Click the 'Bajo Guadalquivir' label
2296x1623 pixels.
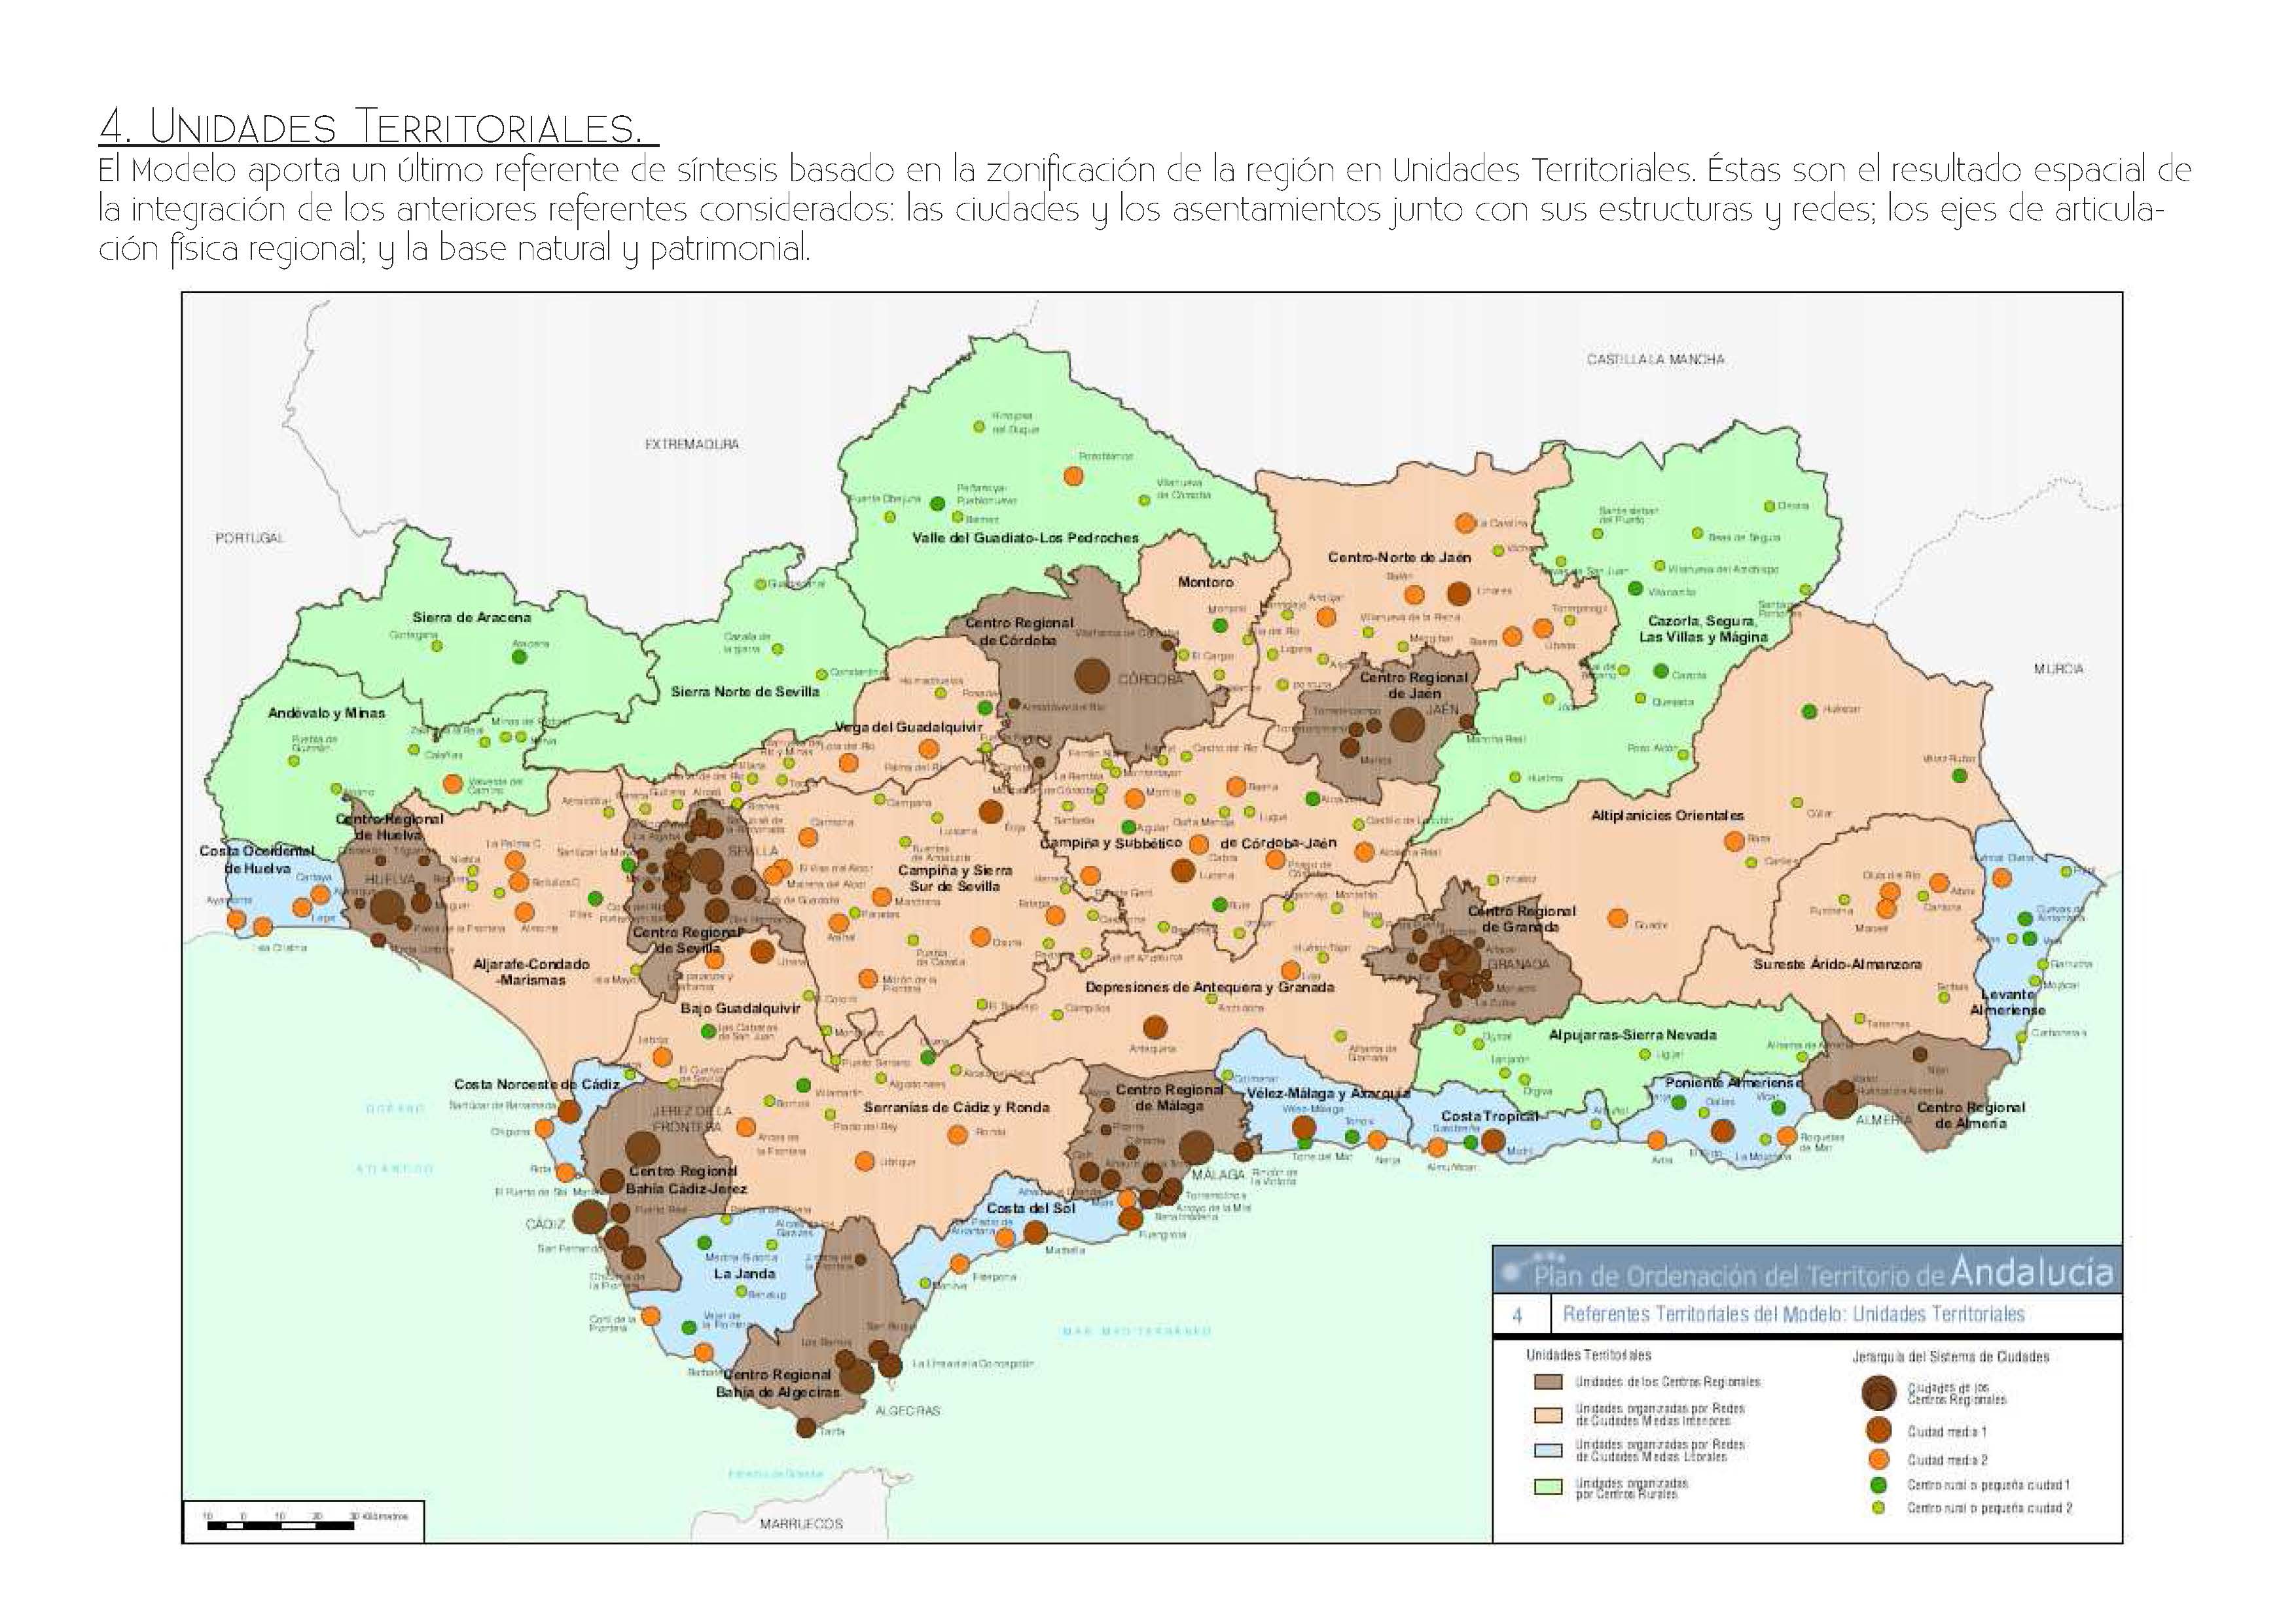740,1008
